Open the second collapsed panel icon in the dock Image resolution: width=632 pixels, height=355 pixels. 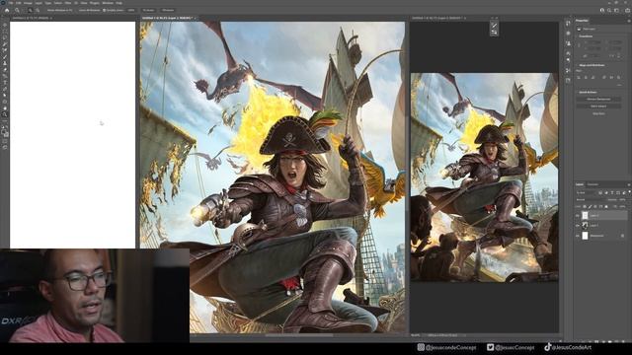[x=569, y=34]
